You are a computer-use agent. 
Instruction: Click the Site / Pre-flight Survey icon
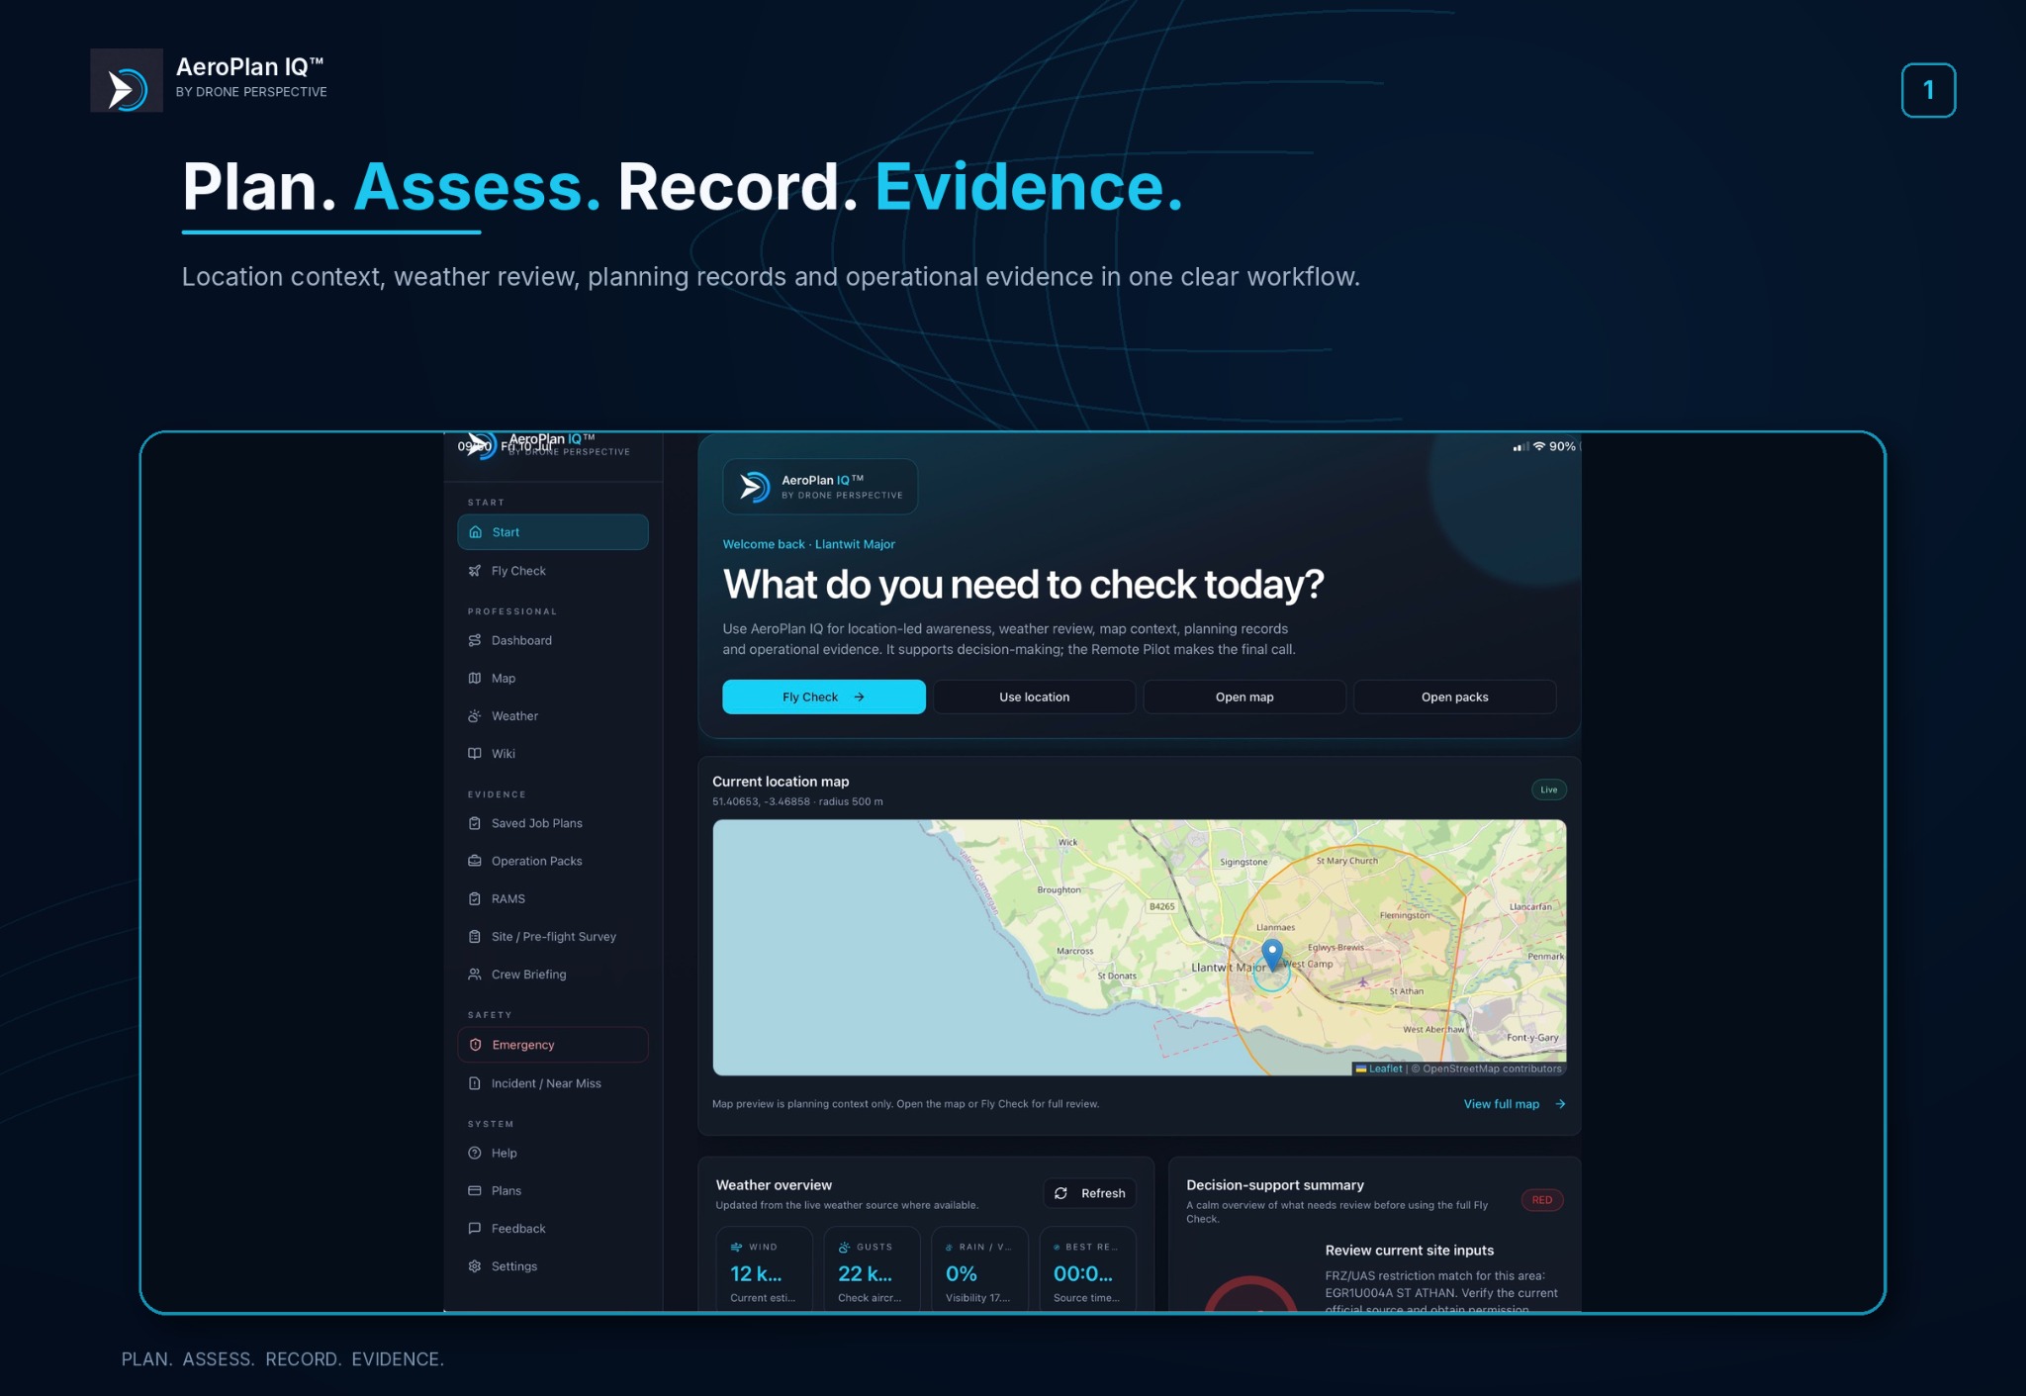(475, 936)
